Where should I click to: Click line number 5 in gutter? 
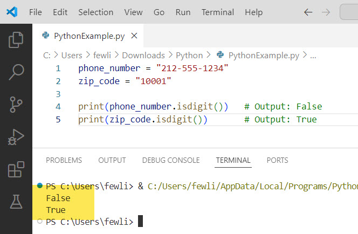[58, 120]
